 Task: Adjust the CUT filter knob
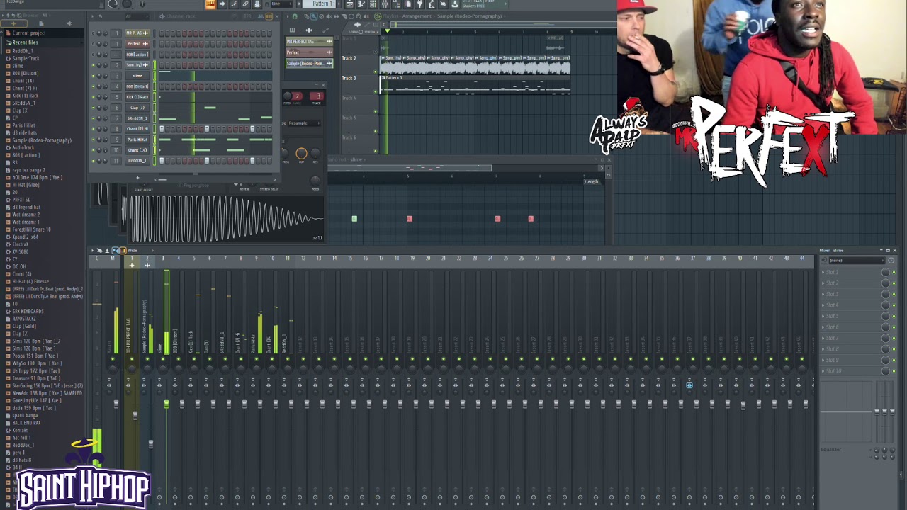pos(301,153)
